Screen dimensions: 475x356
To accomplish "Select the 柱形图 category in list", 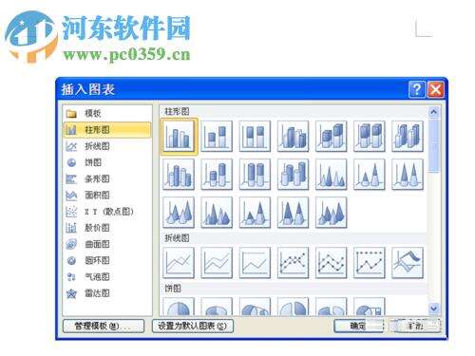I will pos(107,130).
